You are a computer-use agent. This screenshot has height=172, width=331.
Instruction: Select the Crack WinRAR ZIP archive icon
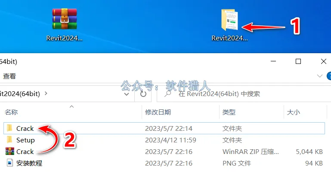[x=10, y=151]
